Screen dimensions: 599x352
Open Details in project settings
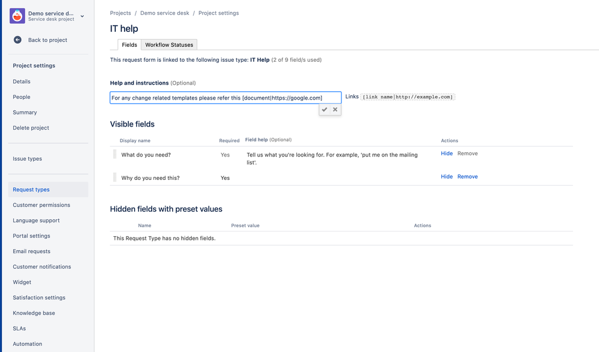(22, 82)
